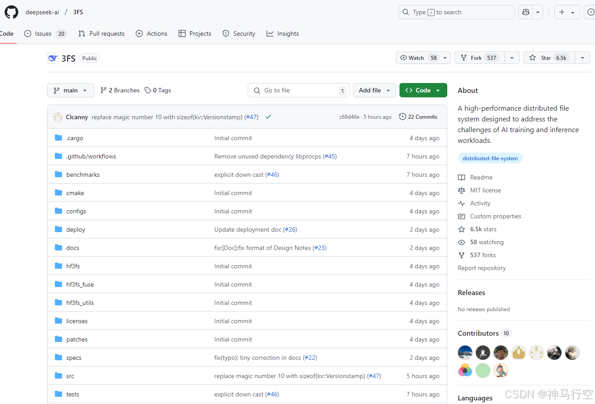
Task: Open the patches folder
Action: click(77, 339)
